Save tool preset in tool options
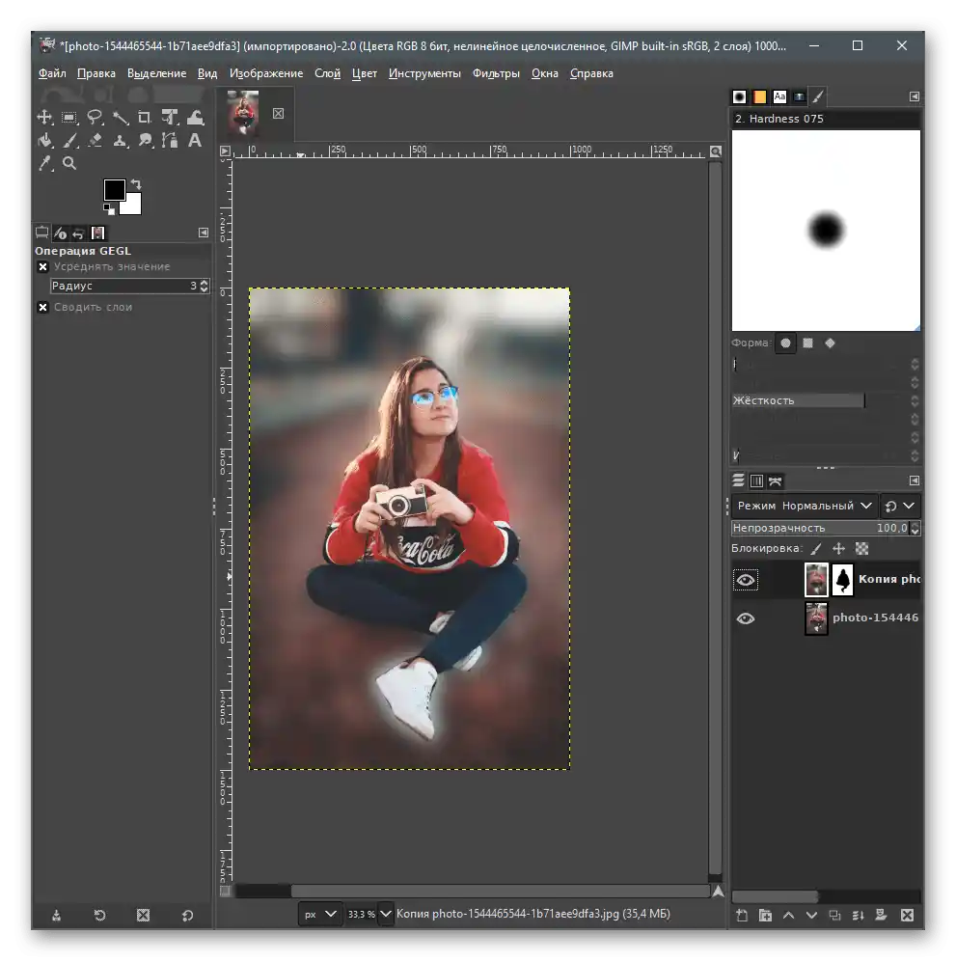Screen dimensions: 956x961 click(56, 915)
